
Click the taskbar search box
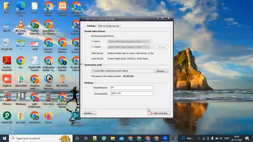click(x=41, y=138)
